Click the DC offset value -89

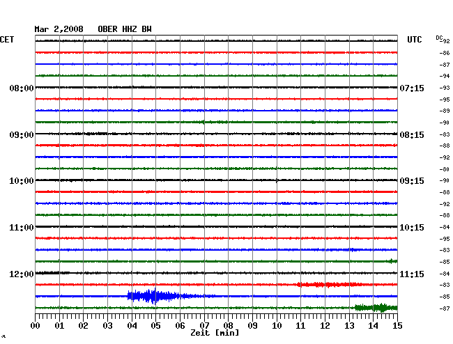tap(445, 111)
